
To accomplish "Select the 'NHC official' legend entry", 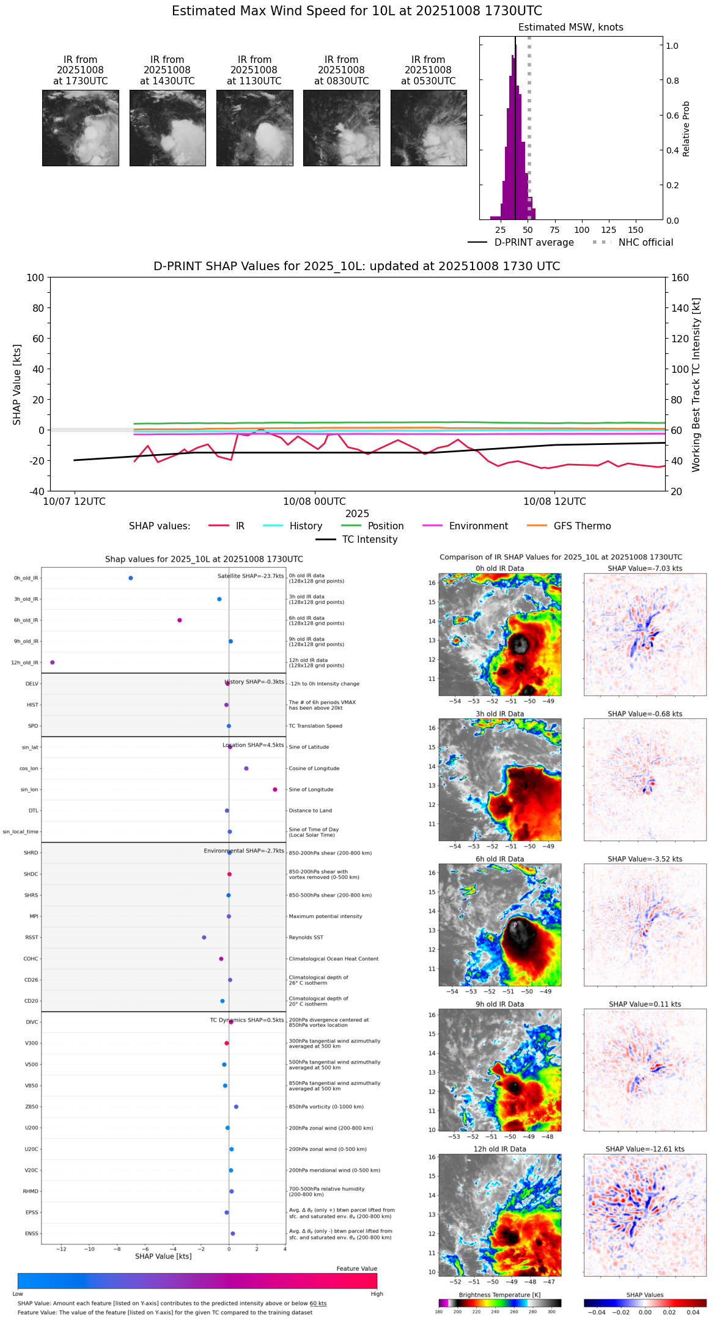I will coord(633,243).
